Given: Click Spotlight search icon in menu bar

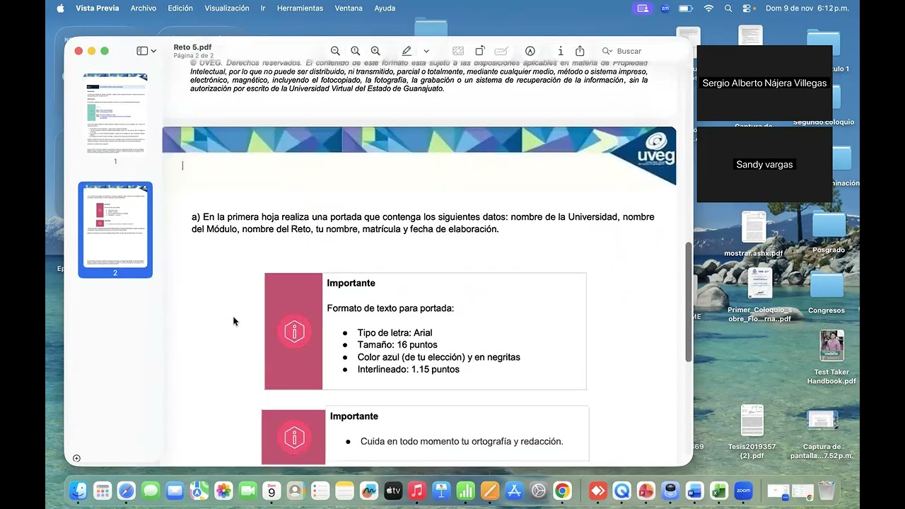Looking at the screenshot, I should [728, 8].
